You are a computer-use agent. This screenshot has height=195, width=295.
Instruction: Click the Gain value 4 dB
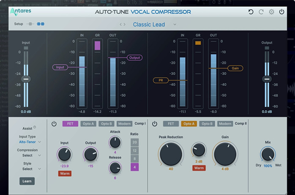tap(225, 169)
